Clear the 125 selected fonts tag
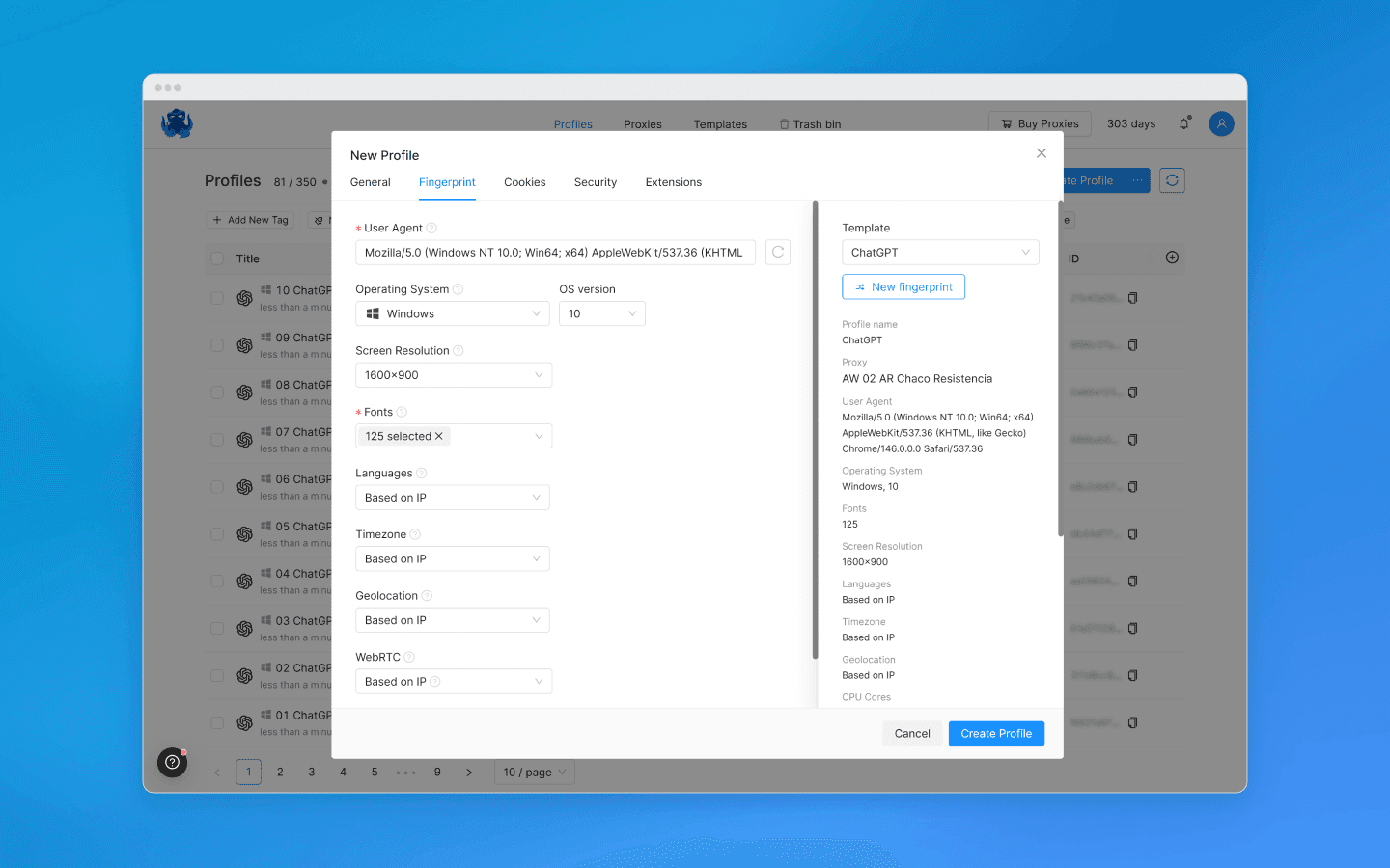Screen dimensions: 1390x868 coord(439,436)
